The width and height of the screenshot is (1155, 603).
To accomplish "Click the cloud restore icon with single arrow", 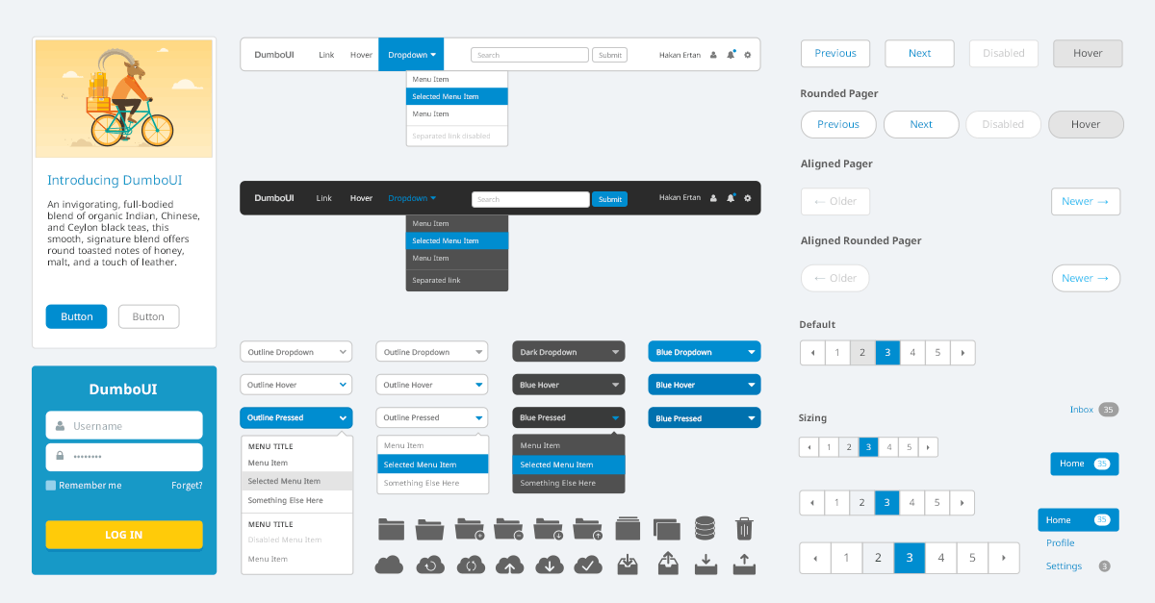I will click(x=429, y=565).
